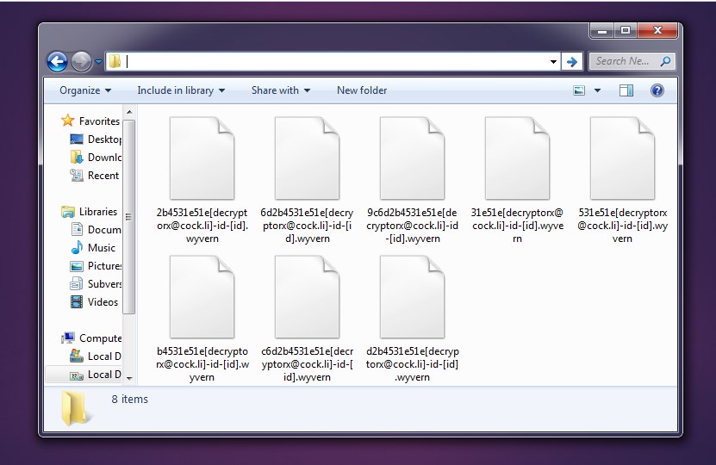
Task: Click the '8 items' status text
Action: [x=130, y=400]
